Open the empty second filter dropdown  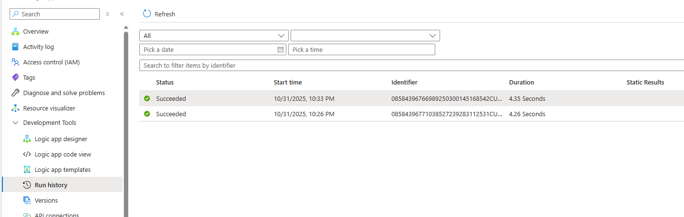point(365,36)
